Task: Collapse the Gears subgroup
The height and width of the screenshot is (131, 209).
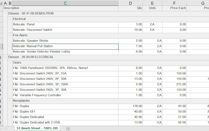Action: (10, 63)
